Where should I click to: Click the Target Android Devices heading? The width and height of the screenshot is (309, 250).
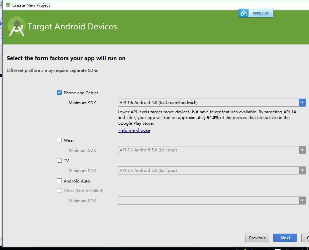pyautogui.click(x=72, y=27)
